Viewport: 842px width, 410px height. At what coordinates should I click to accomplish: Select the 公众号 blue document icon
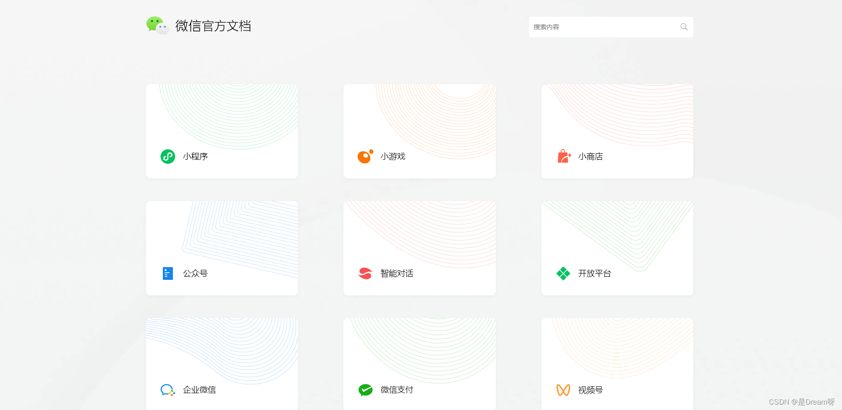pos(167,273)
